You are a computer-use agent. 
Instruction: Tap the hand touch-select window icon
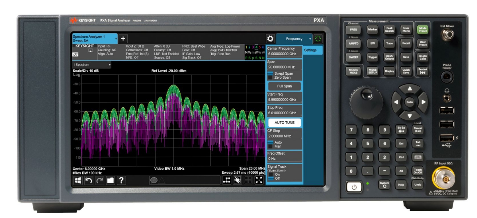pyautogui.click(x=237, y=180)
